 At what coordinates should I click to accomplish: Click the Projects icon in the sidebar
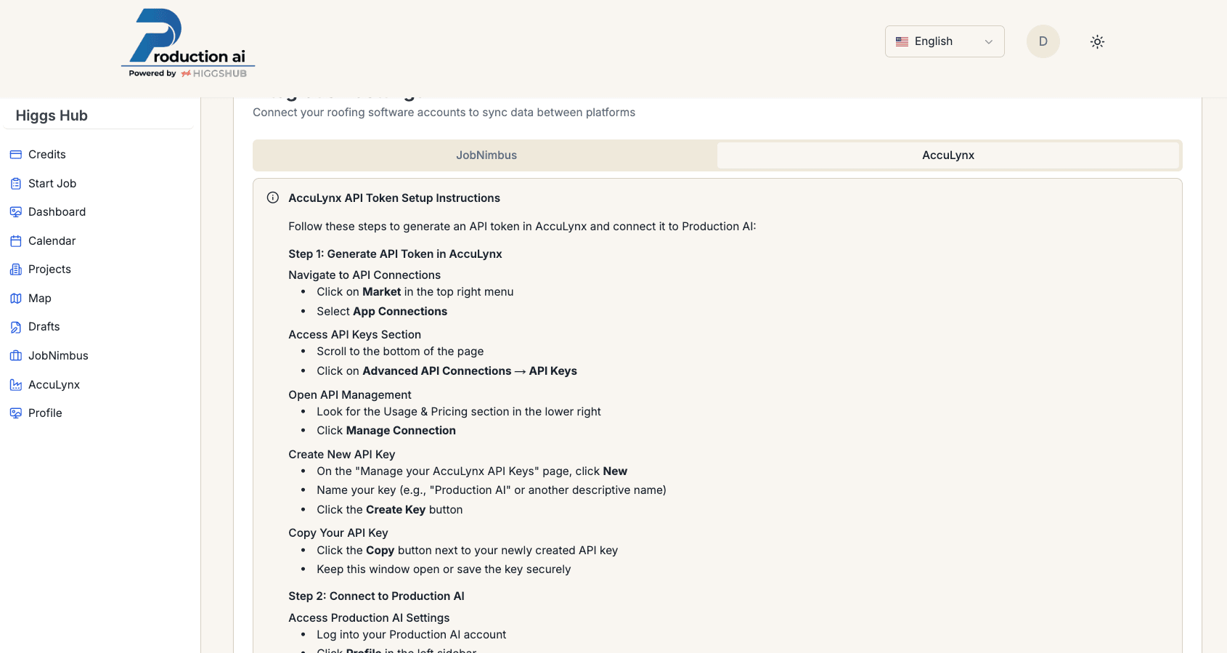tap(16, 269)
